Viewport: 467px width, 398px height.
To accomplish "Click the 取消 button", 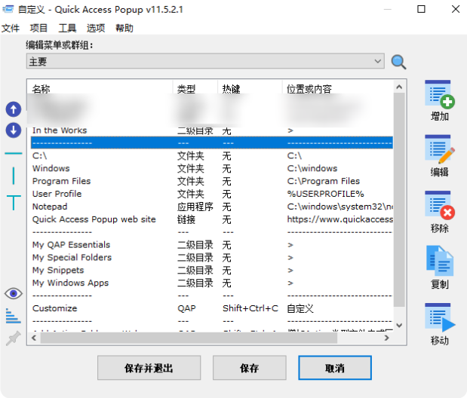I will [335, 368].
